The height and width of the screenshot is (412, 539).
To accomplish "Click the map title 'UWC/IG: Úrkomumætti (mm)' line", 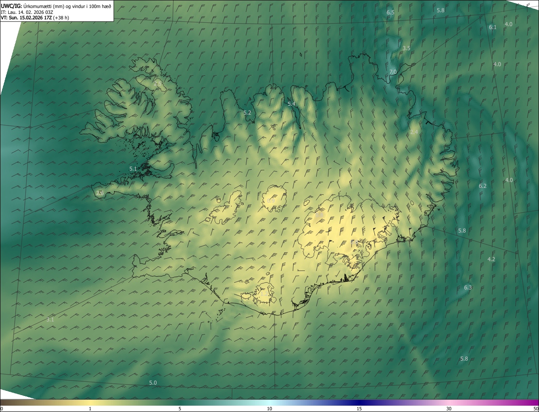I will [56, 6].
